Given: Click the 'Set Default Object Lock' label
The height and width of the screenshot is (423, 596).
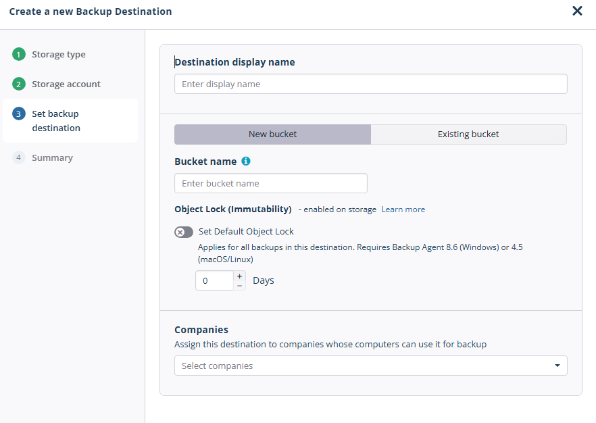Looking at the screenshot, I should click(x=246, y=232).
